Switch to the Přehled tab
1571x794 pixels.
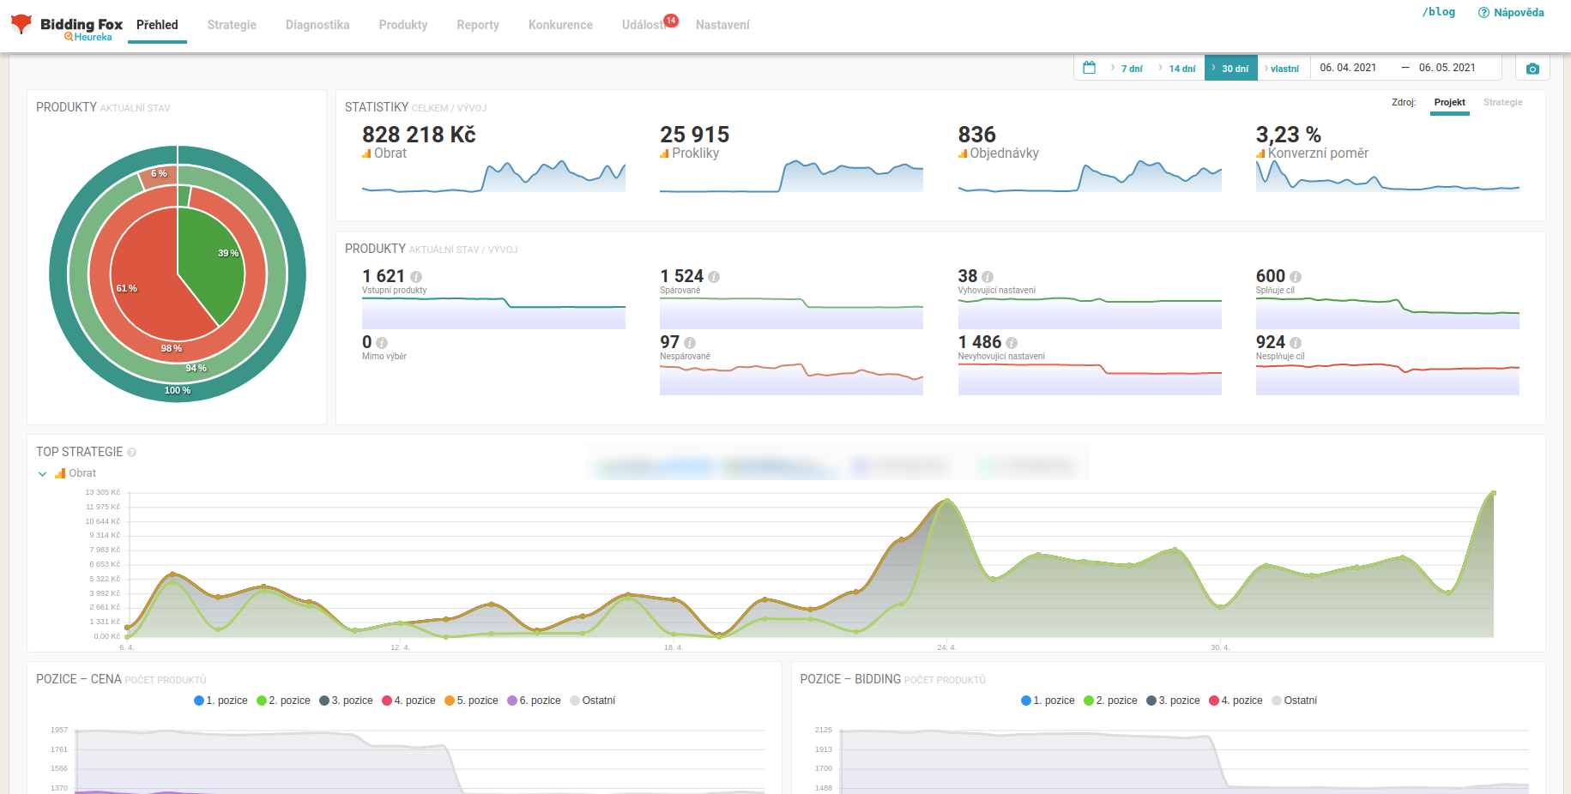157,25
